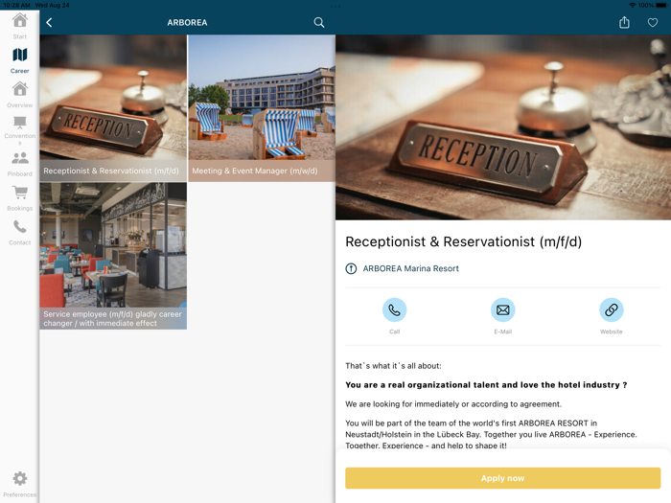Open Meeting & Event Manager job card
This screenshot has height=503, width=671.
point(262,108)
